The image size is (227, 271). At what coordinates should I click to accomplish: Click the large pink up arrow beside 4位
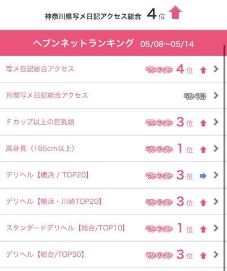click(175, 12)
